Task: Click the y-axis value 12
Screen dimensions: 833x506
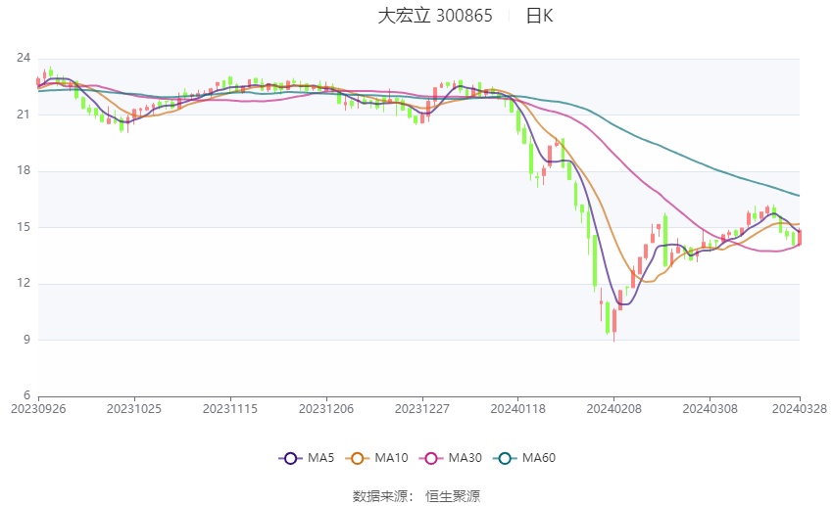Action: (24, 283)
